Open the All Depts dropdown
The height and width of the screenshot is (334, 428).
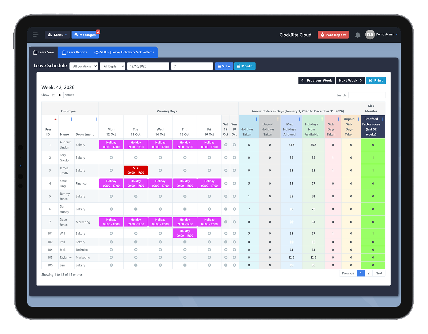[113, 66]
